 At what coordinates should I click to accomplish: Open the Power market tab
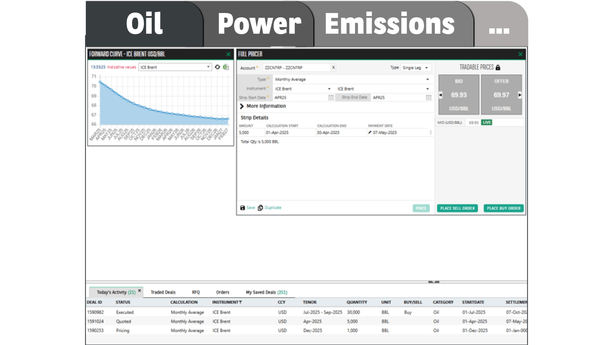click(x=259, y=24)
